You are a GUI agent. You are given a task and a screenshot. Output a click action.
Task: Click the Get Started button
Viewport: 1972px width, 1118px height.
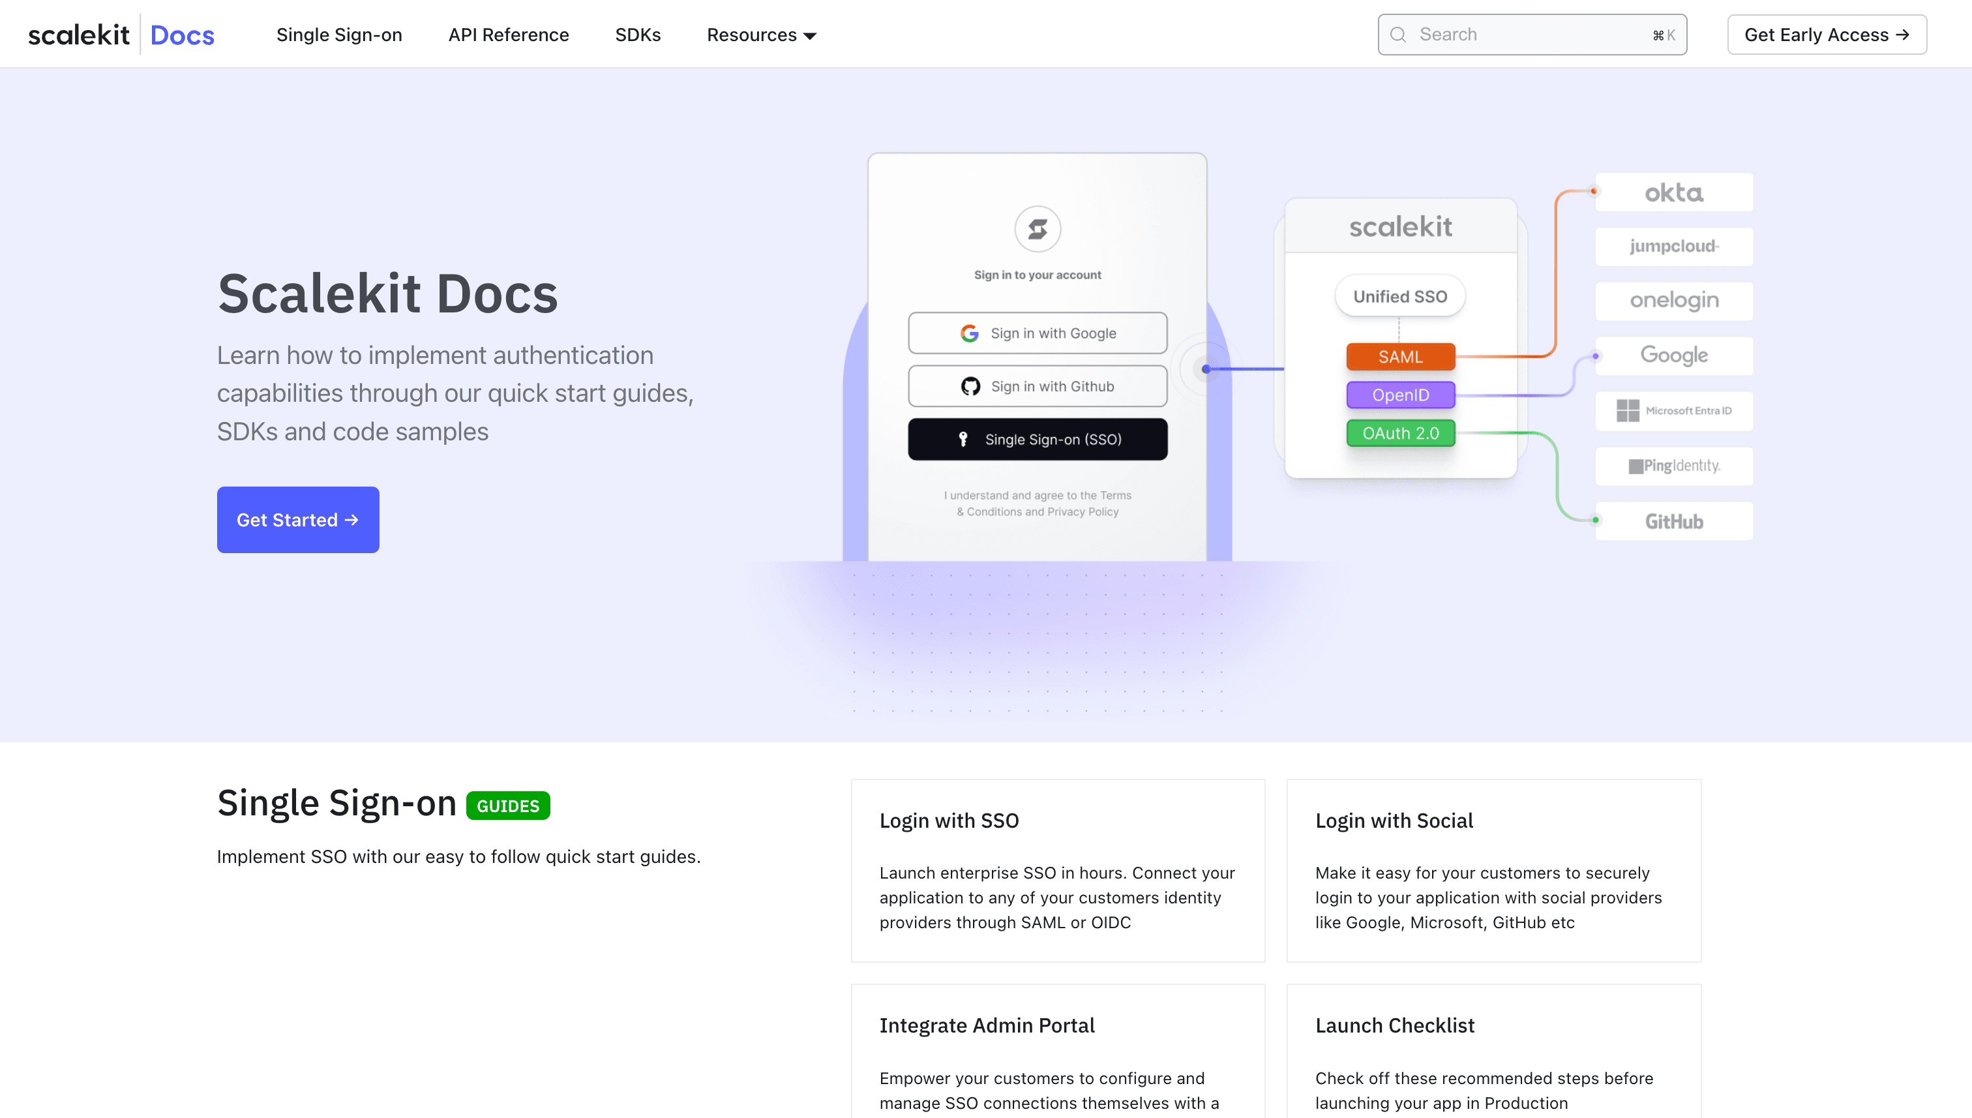point(298,520)
